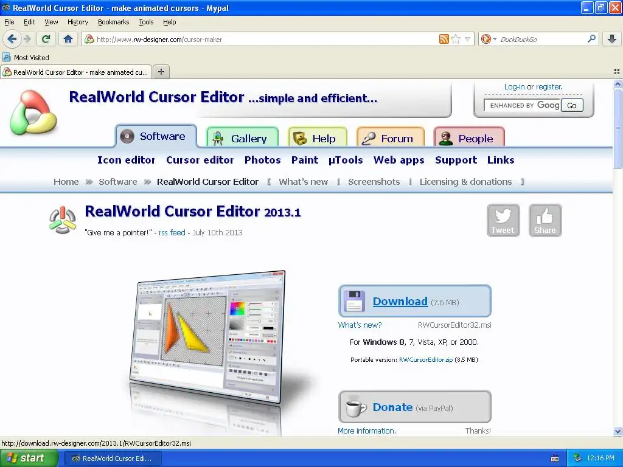
Task: Click the tab groups icon at tab bar end
Action: point(617,72)
